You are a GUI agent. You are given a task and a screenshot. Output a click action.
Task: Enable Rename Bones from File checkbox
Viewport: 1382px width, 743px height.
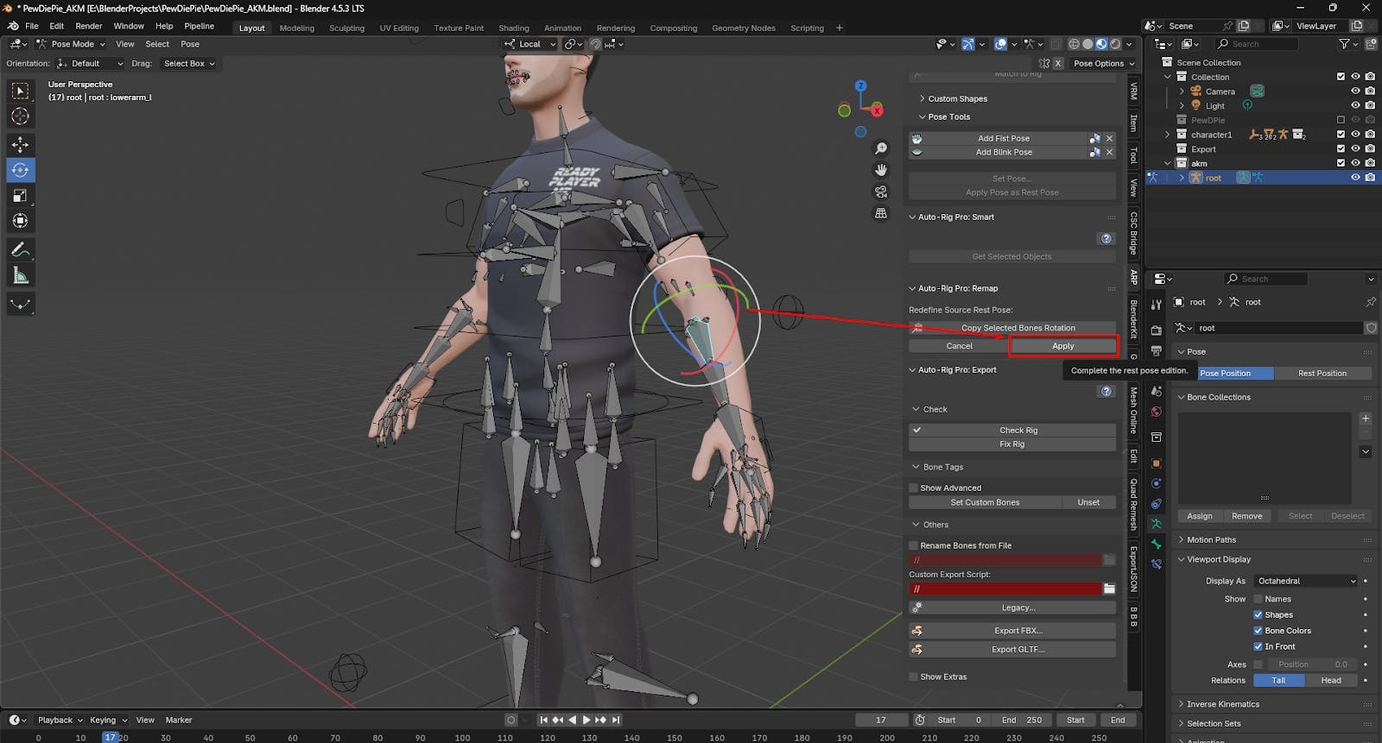tap(914, 545)
